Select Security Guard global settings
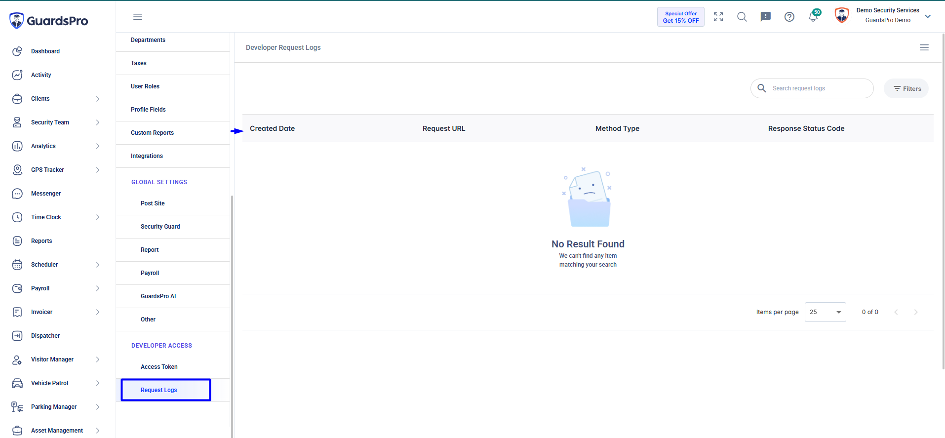The height and width of the screenshot is (438, 945). [173, 227]
